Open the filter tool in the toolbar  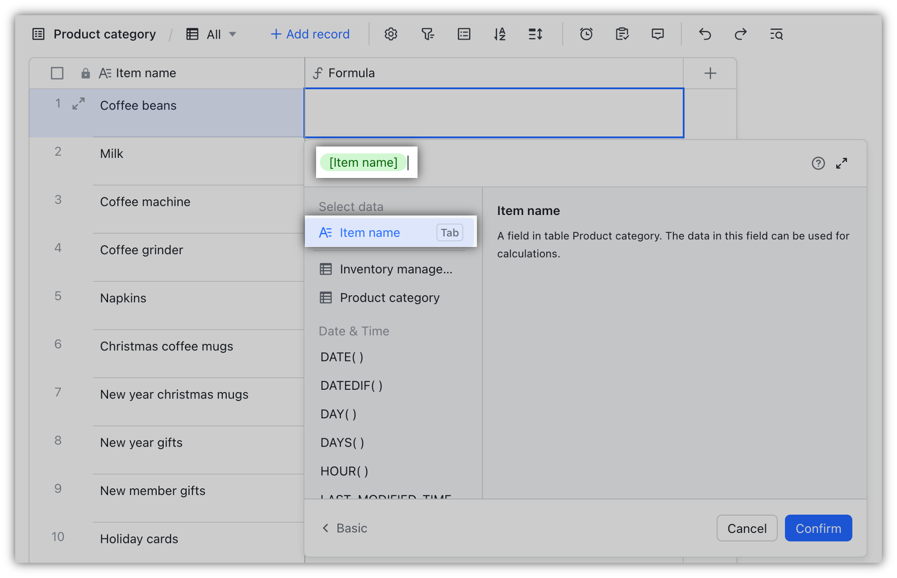pyautogui.click(x=428, y=34)
